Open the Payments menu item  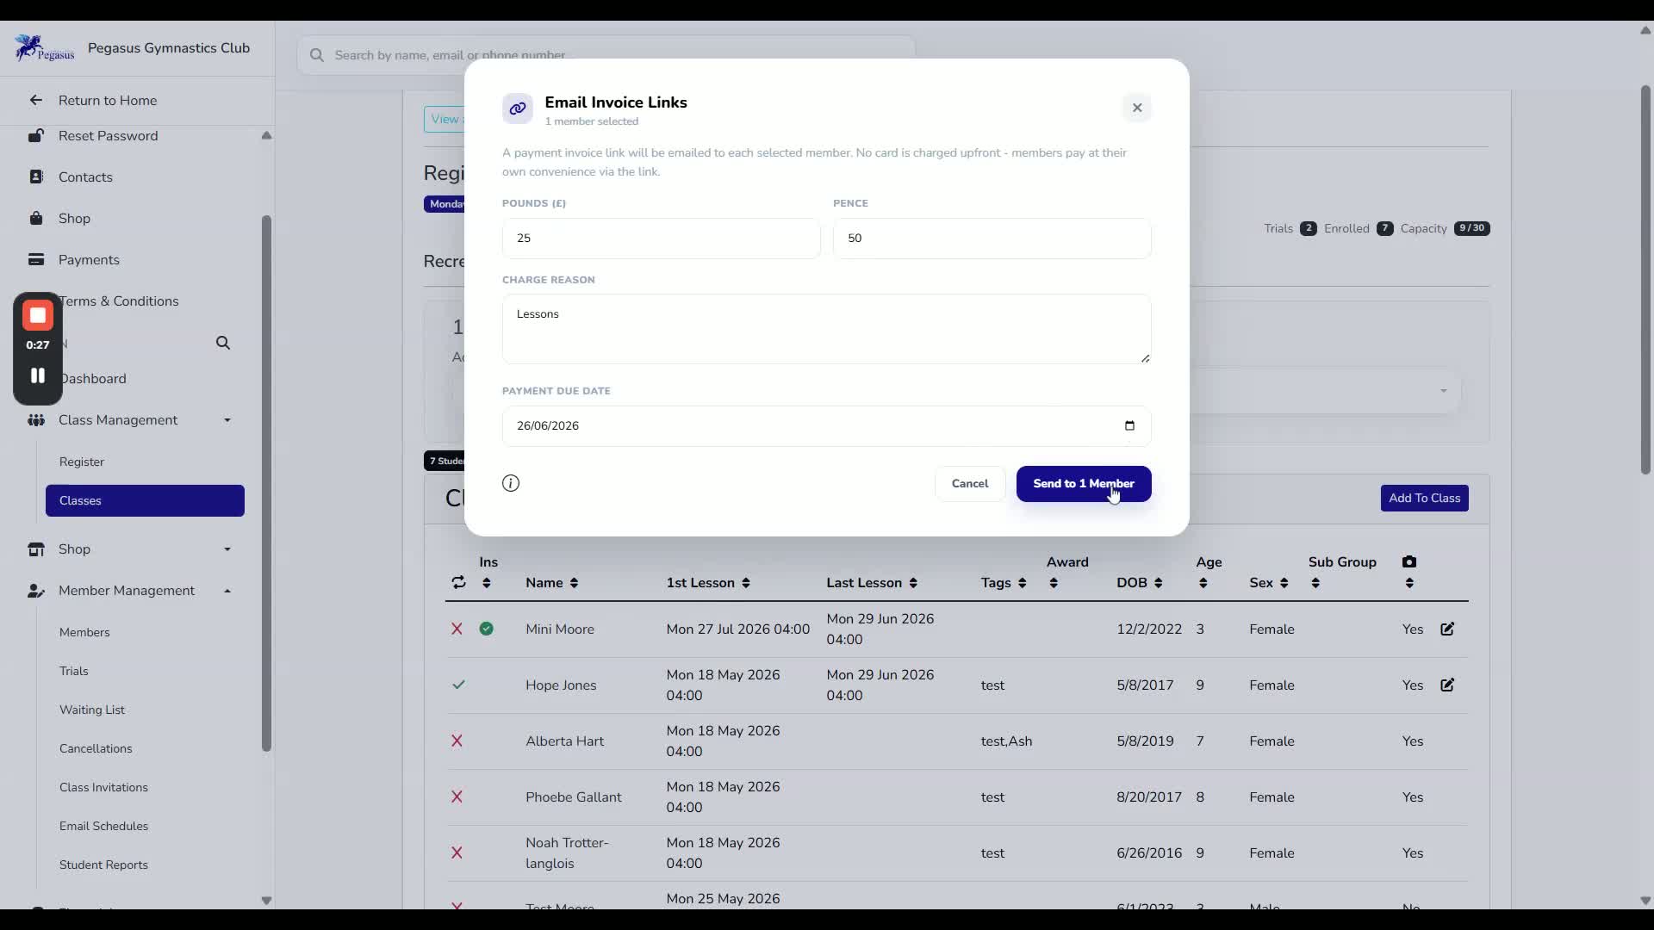[x=89, y=260]
